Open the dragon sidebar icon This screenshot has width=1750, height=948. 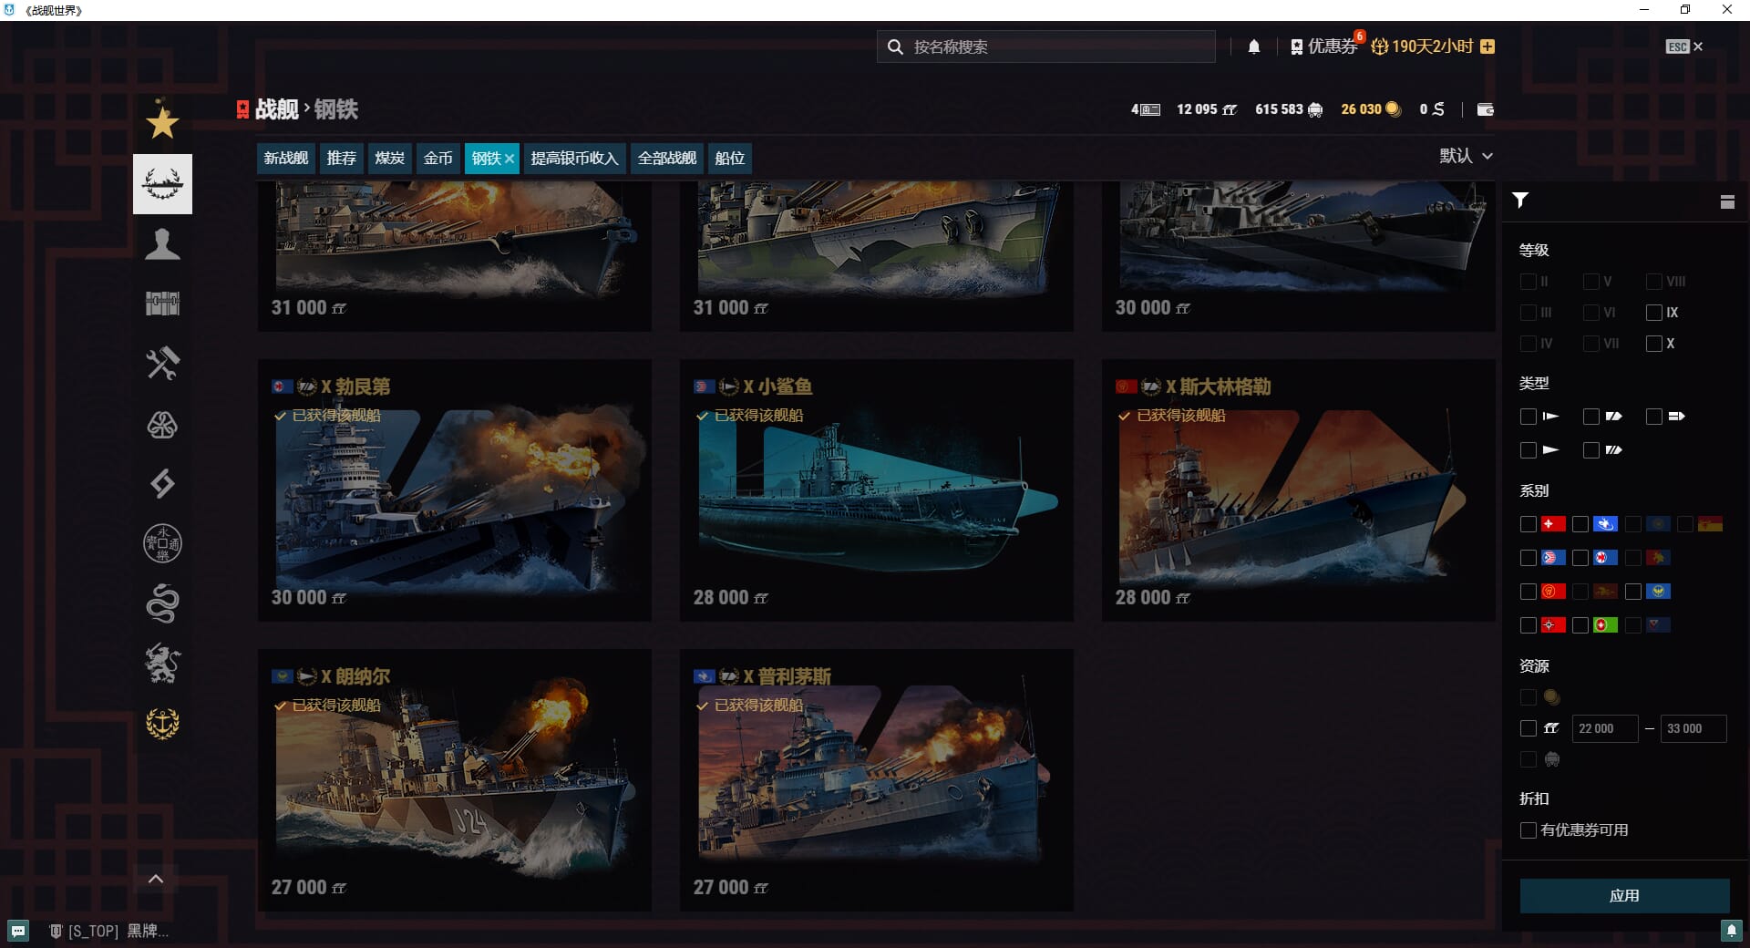click(162, 603)
